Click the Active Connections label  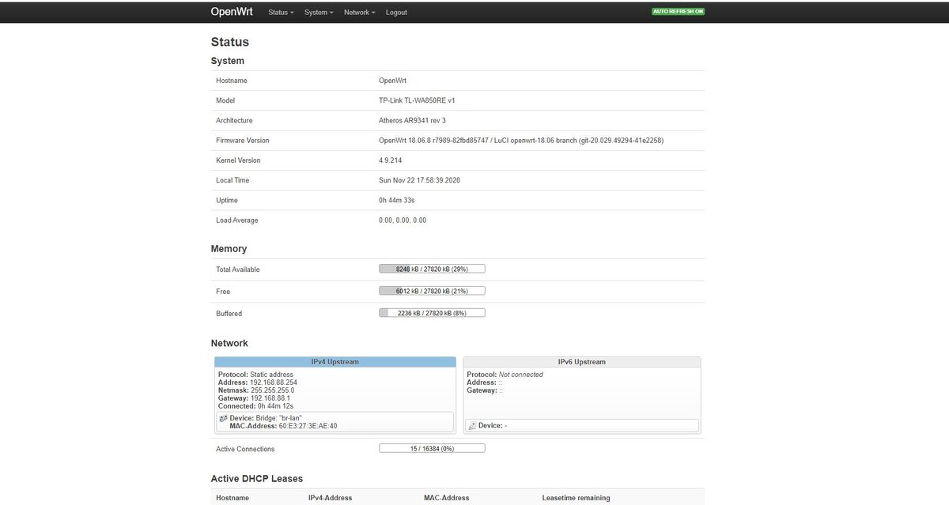pos(245,449)
